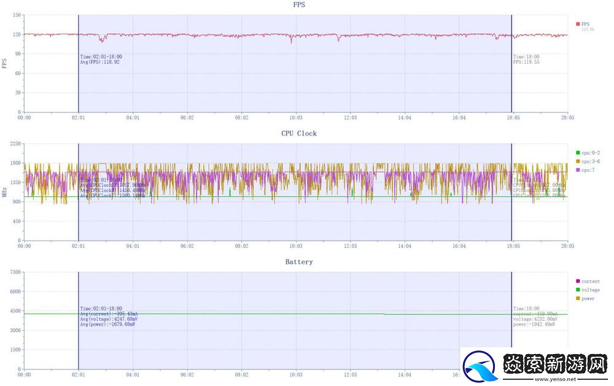
Task: Toggle the FPS series legend entry
Action: click(x=585, y=24)
